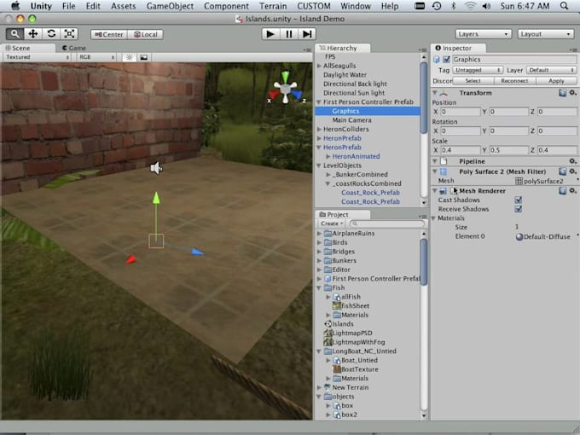Click the prefab cube icon beside Graphics name
Image resolution: width=580 pixels, height=435 pixels.
tap(437, 60)
